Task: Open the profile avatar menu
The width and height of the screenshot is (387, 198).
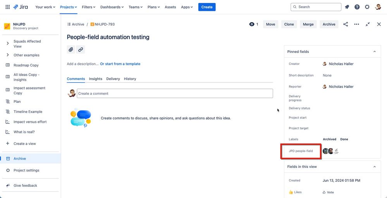Action: pos(378,7)
